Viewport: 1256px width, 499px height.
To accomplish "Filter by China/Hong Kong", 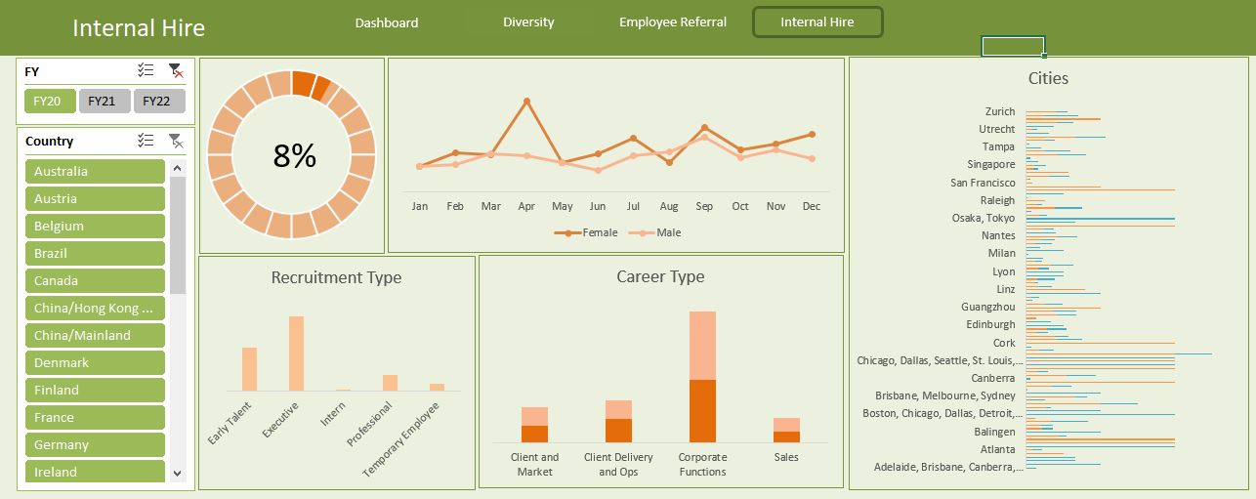I will tap(95, 308).
